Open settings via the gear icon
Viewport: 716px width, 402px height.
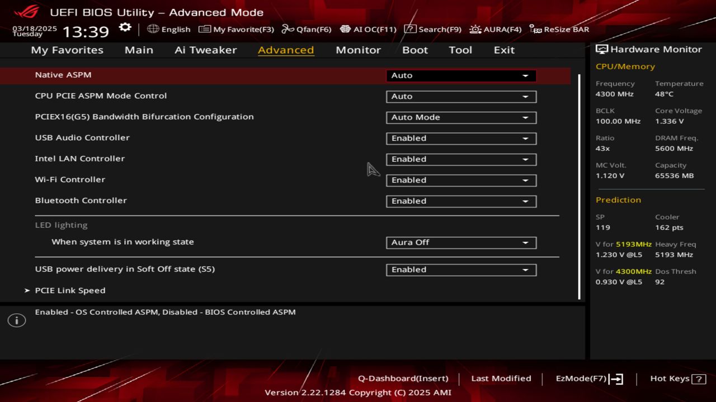(x=125, y=28)
